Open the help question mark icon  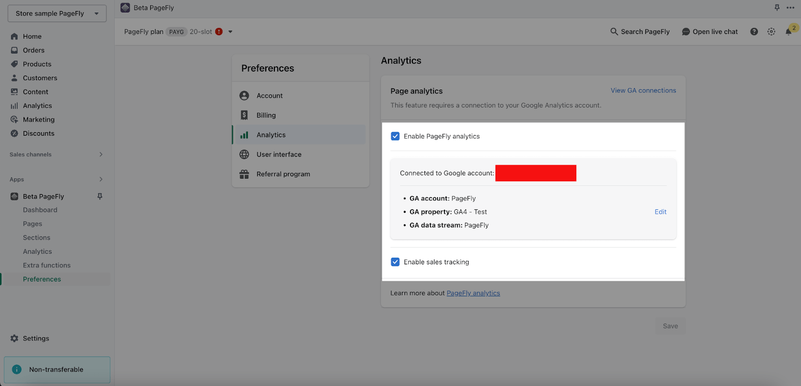pyautogui.click(x=754, y=32)
